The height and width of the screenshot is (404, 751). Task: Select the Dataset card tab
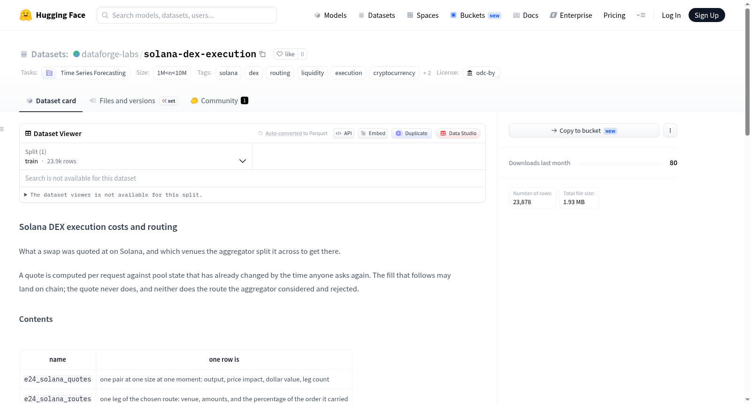tap(51, 101)
